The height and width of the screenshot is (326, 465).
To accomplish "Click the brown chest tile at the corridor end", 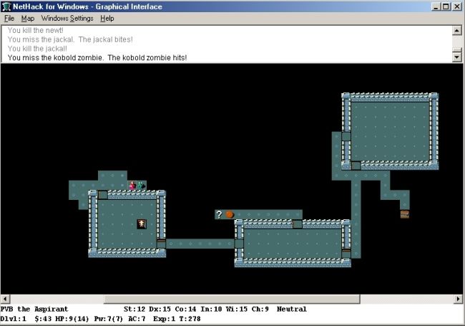I will (x=405, y=214).
